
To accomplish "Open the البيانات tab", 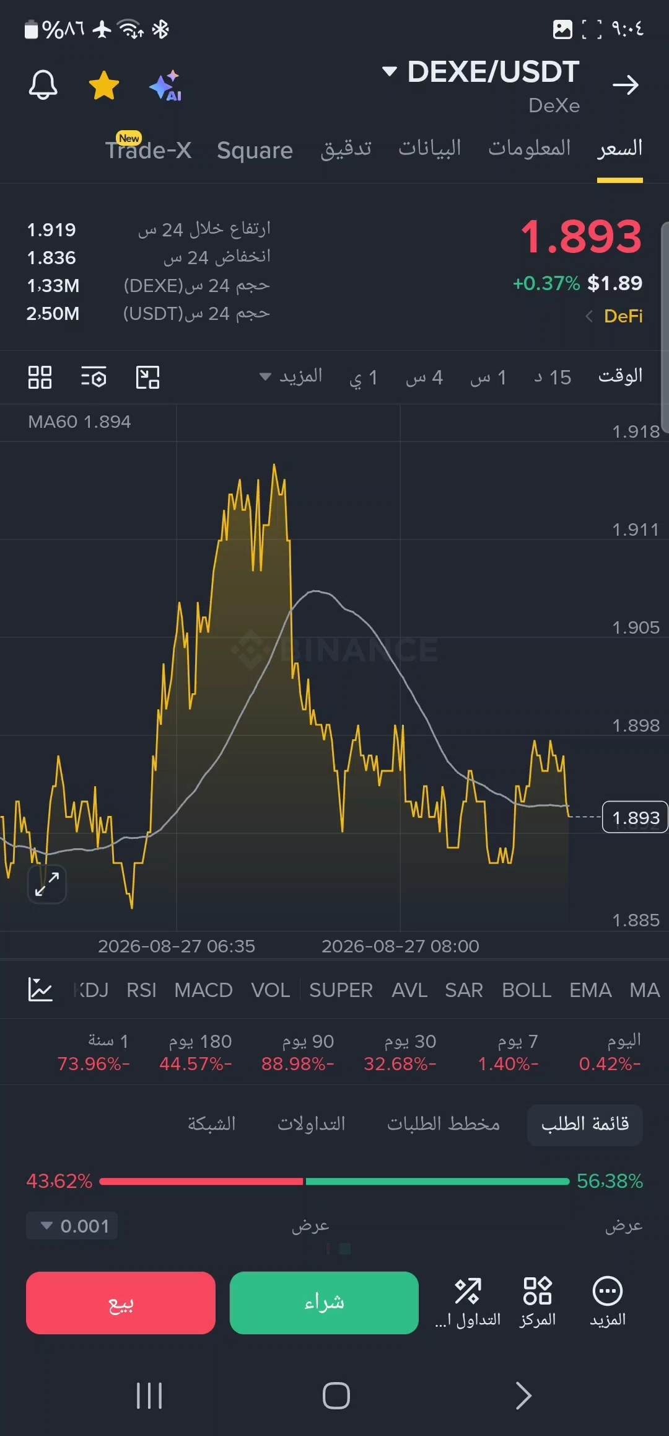I will click(x=430, y=149).
